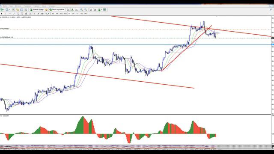
Task: Click the Новый ордер button
Action: coord(37,10)
